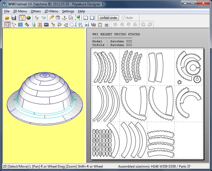Select the Text 'T' input tool
The image size is (212, 171).
click(40, 25)
